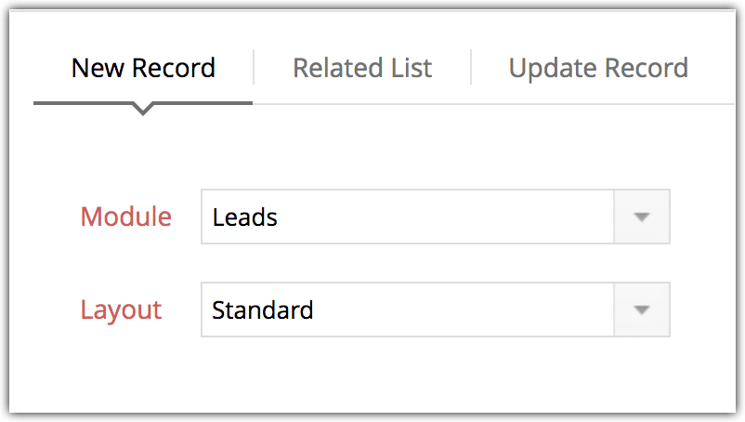
Task: Click the empty middle of the Module box
Action: click(x=446, y=218)
